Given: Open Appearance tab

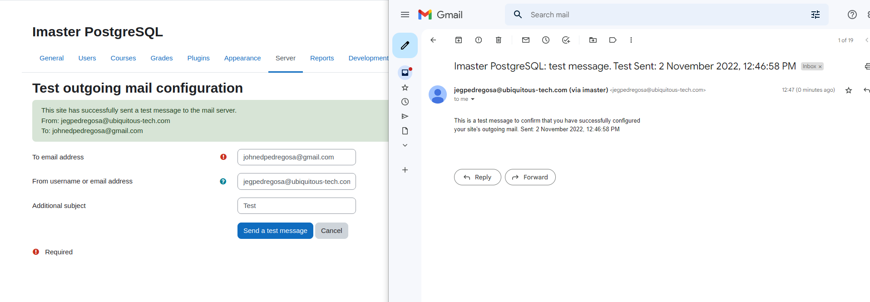Looking at the screenshot, I should tap(242, 58).
